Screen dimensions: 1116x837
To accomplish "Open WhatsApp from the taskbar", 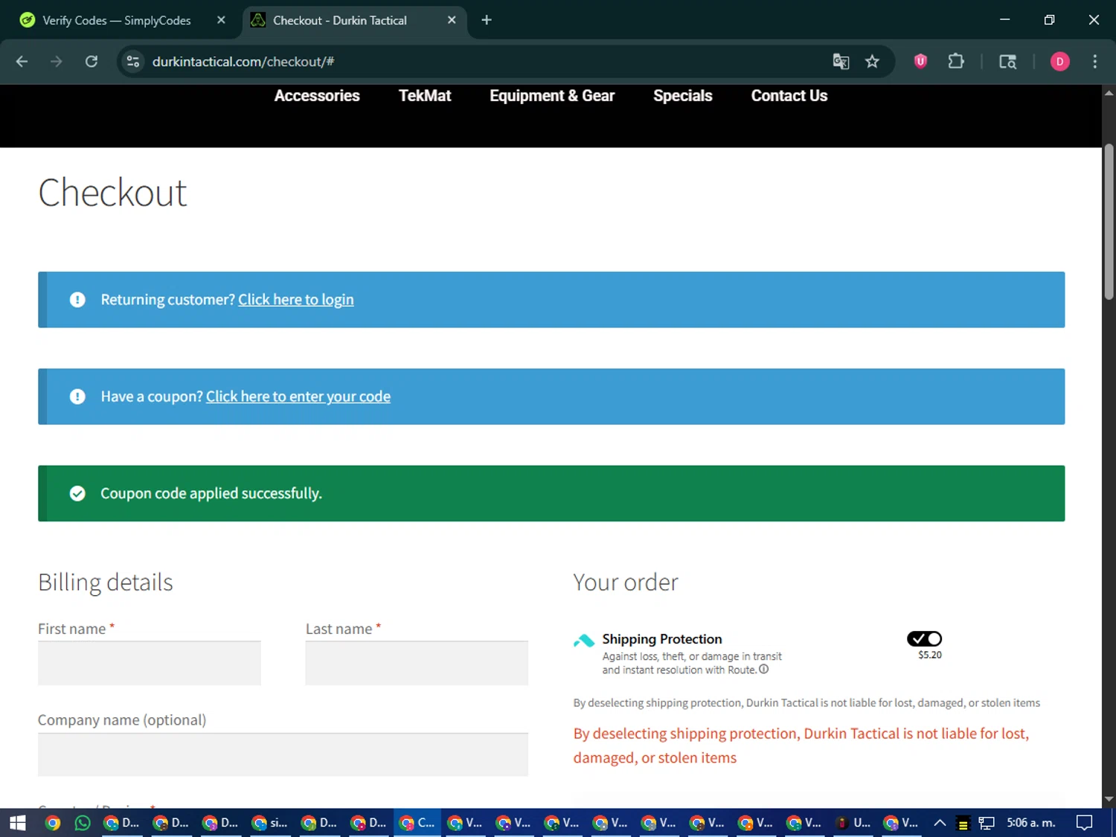I will [83, 823].
